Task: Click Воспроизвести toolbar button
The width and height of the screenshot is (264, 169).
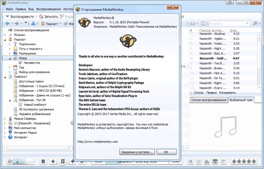Action: pyautogui.click(x=20, y=16)
